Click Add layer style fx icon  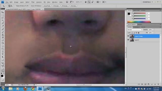coord(142,84)
